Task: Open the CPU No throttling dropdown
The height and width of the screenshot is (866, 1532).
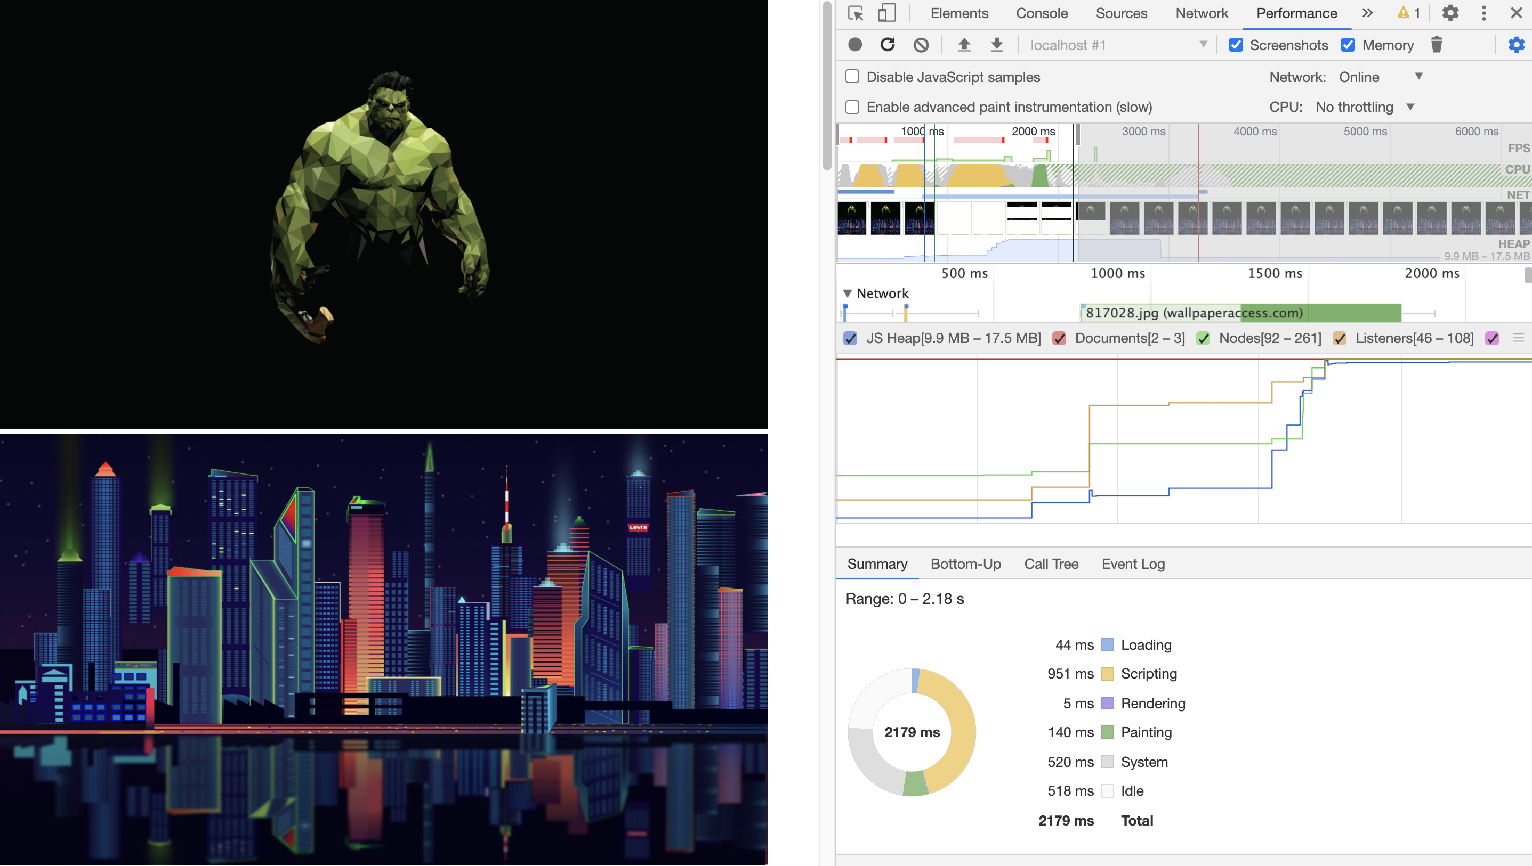Action: pyautogui.click(x=1365, y=107)
